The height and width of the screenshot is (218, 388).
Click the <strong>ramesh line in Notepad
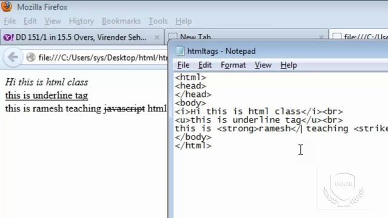pos(281,128)
